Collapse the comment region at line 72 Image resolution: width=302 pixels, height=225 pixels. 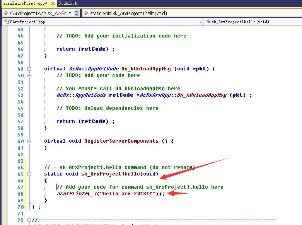(29, 220)
